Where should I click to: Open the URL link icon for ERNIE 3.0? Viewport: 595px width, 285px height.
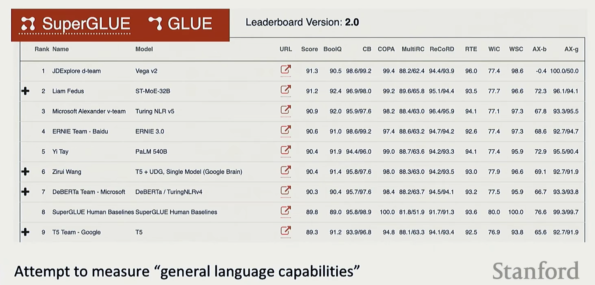(286, 130)
